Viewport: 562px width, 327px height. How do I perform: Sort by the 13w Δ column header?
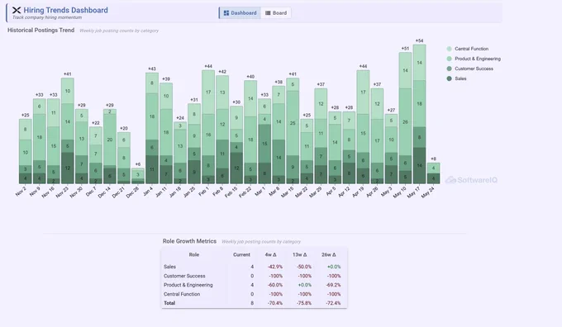[300, 254]
